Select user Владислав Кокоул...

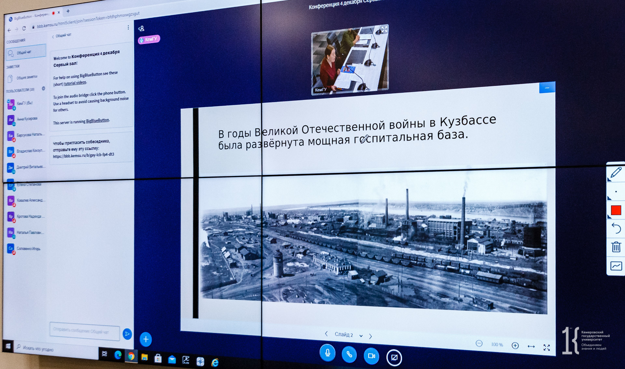point(26,151)
